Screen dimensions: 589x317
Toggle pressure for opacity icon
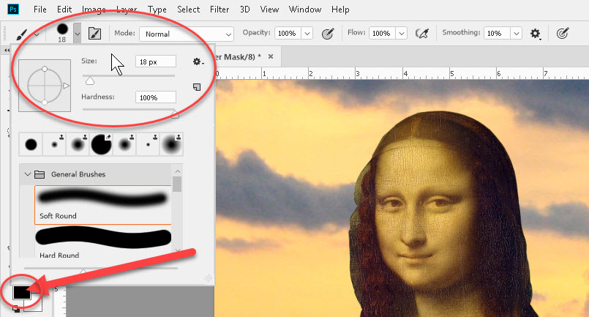tap(328, 34)
